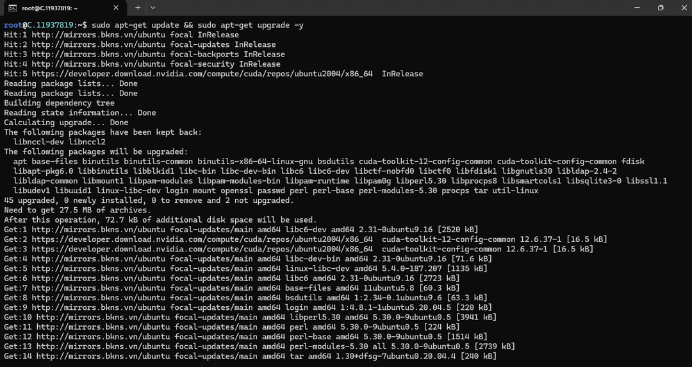Viewport: 692px width, 367px height.
Task: Close the Windows Terminal window
Action: point(683,8)
